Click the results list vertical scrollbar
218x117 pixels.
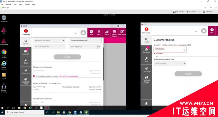tap(103, 63)
